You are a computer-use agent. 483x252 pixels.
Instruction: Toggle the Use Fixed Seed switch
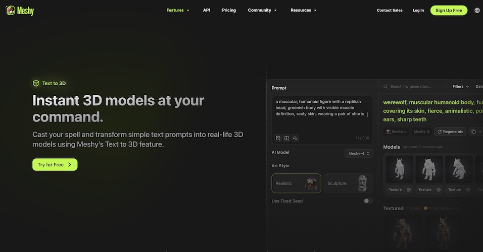[367, 201]
